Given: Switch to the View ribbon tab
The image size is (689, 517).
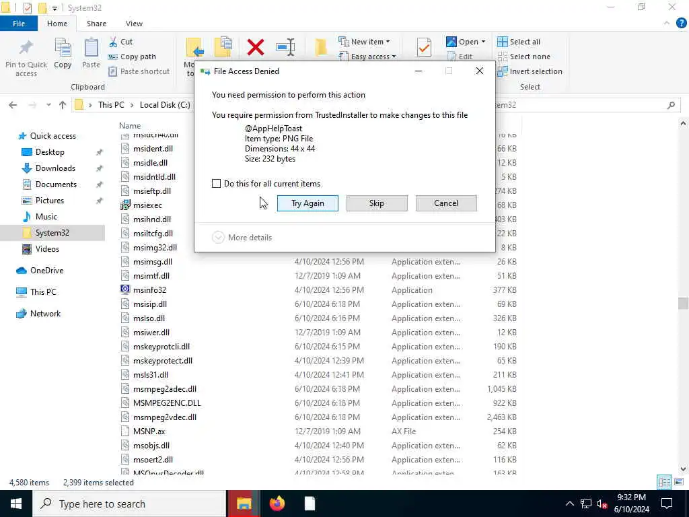Looking at the screenshot, I should tap(134, 24).
